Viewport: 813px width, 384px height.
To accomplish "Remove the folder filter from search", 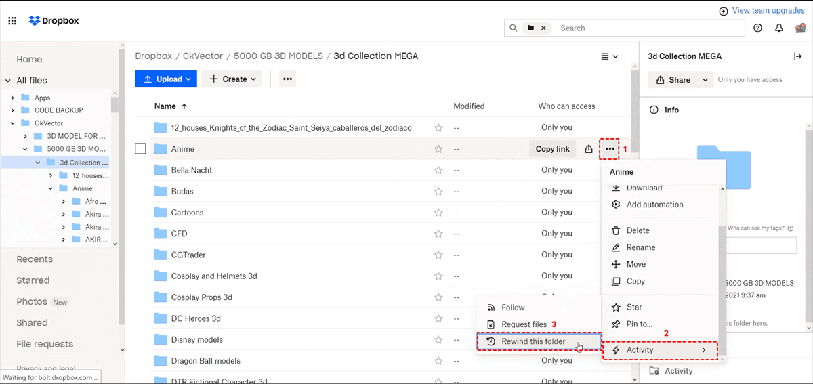I will 543,28.
